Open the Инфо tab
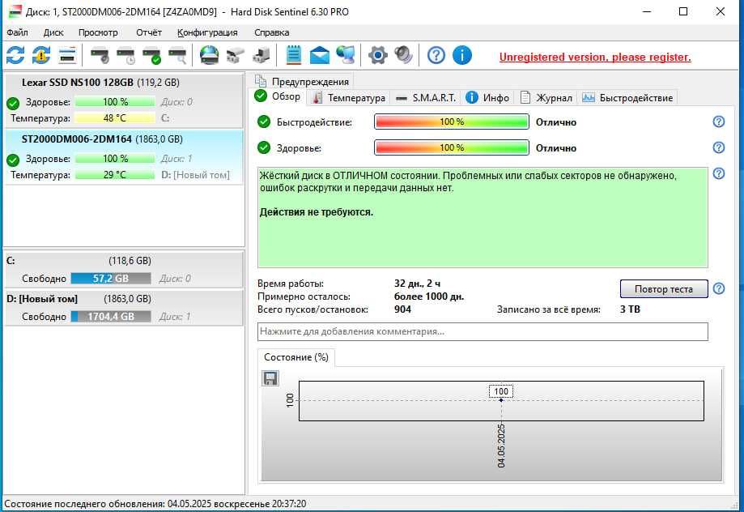 pyautogui.click(x=487, y=98)
